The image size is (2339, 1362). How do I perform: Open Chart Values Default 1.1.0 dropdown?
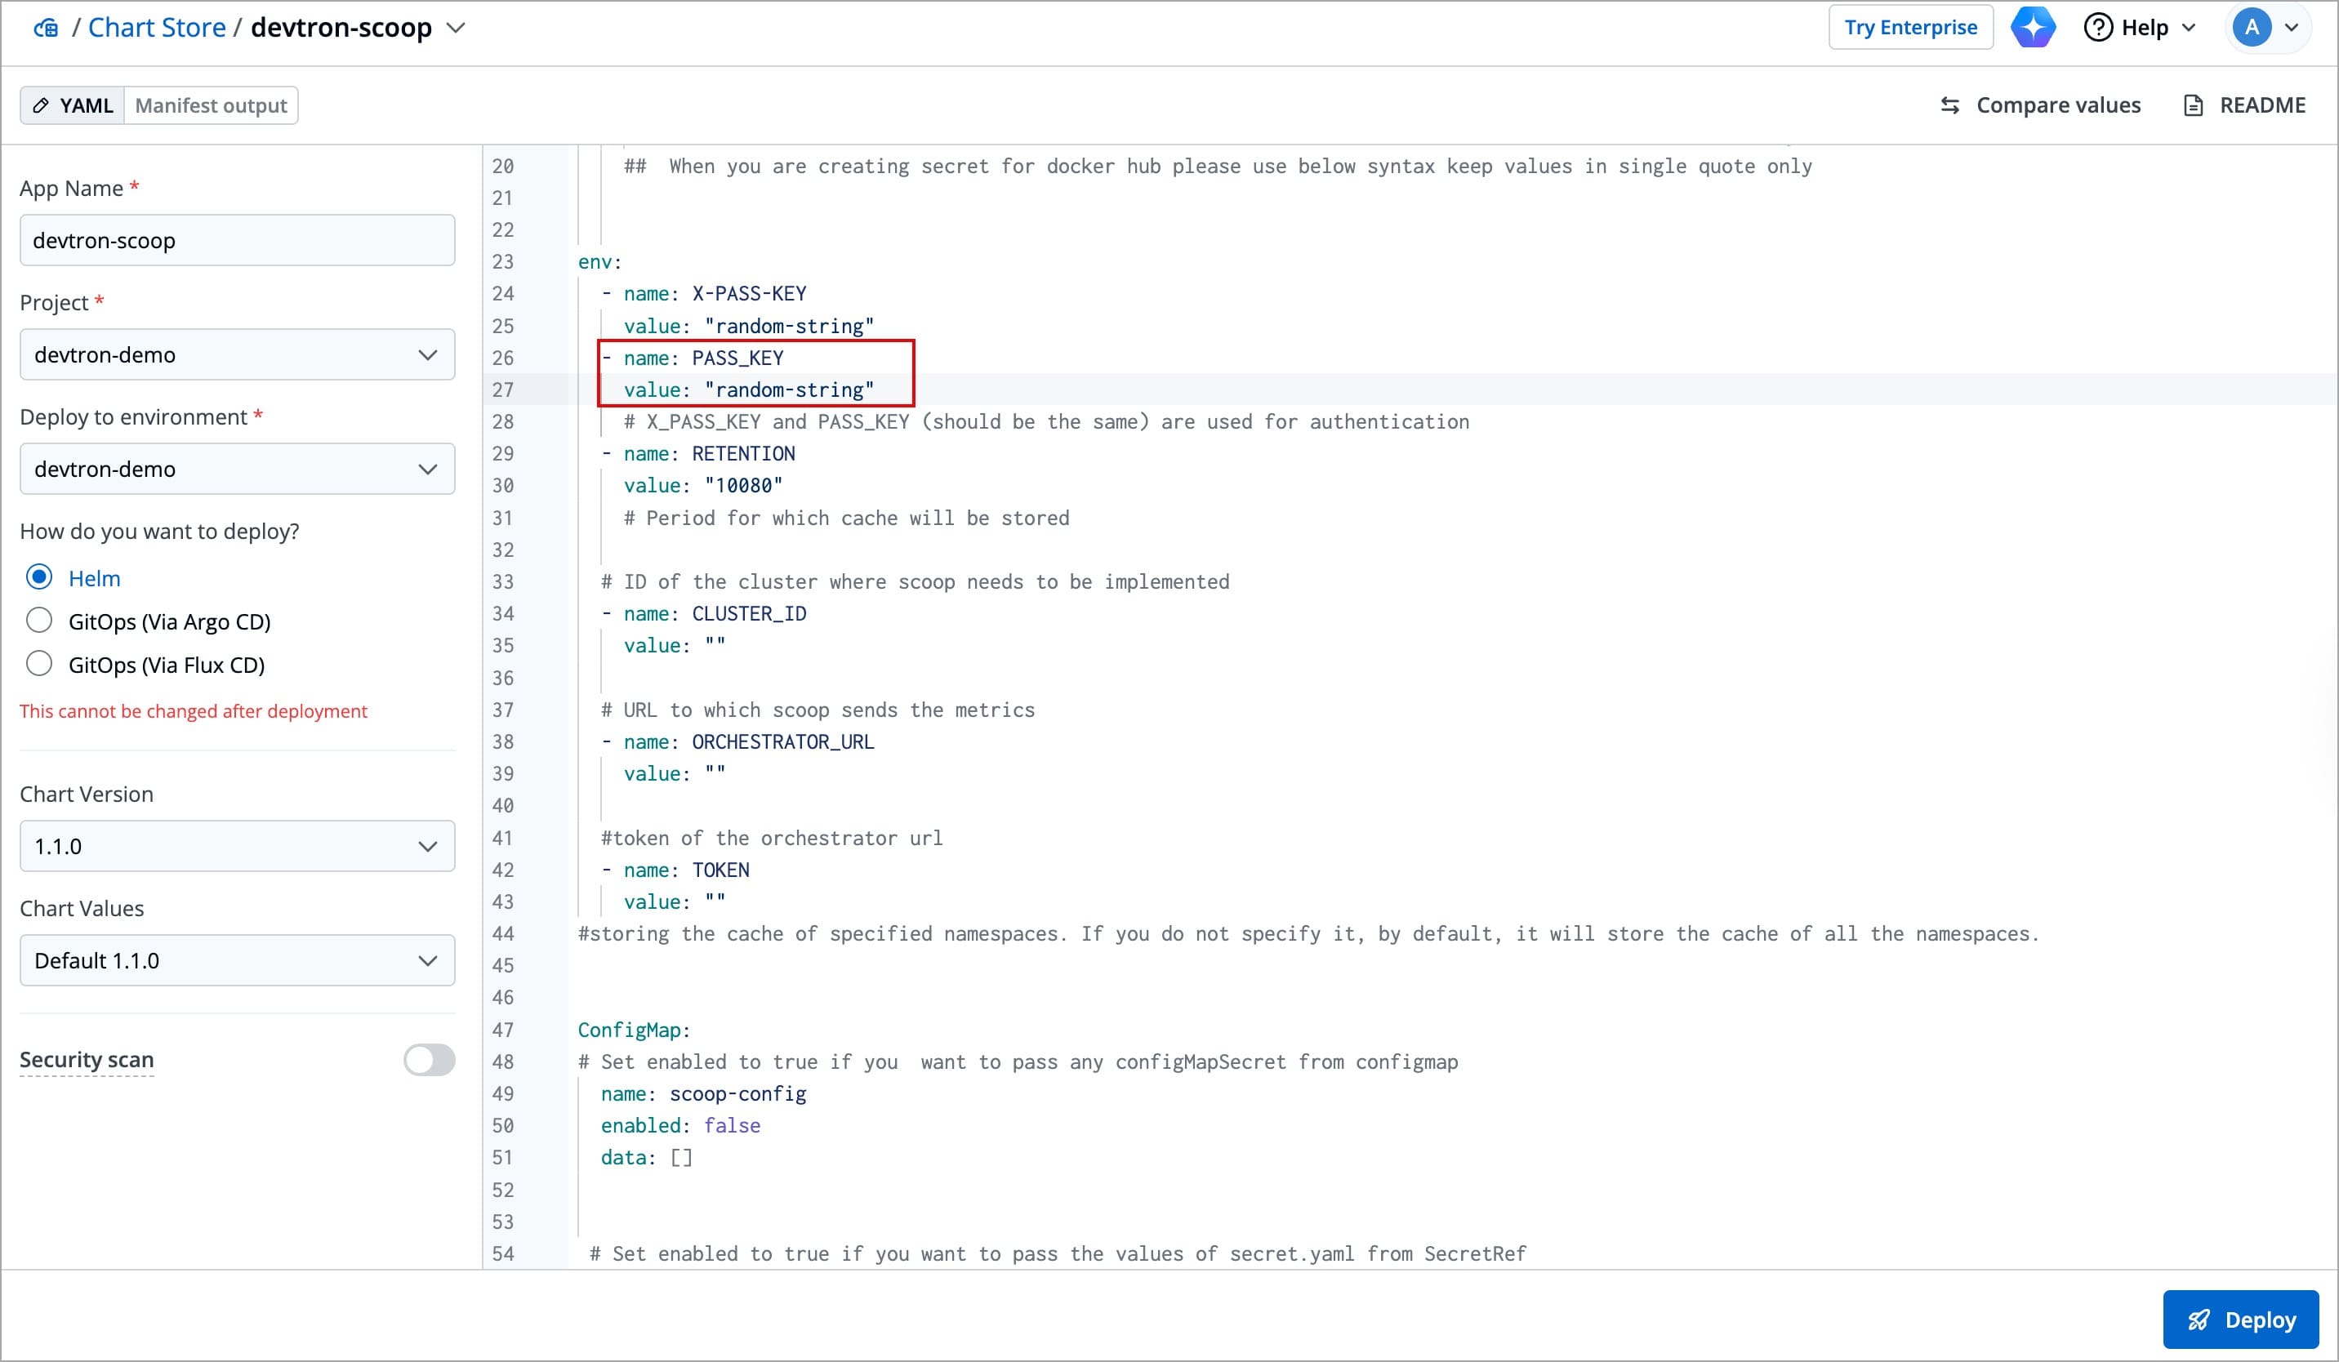pyautogui.click(x=237, y=960)
